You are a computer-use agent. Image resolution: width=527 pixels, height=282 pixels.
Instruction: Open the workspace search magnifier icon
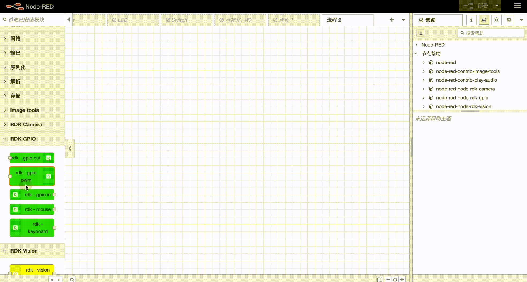coord(72,280)
